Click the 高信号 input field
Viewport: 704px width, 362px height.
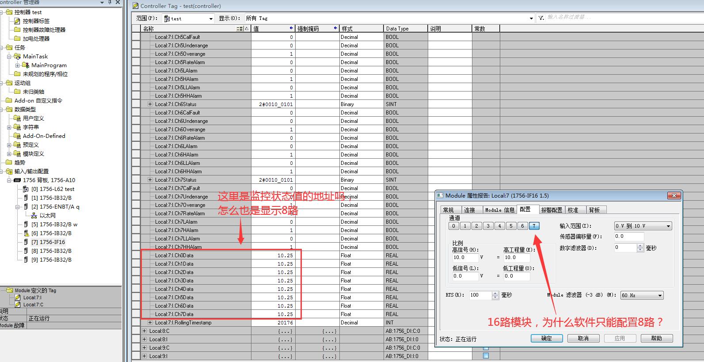pos(465,257)
